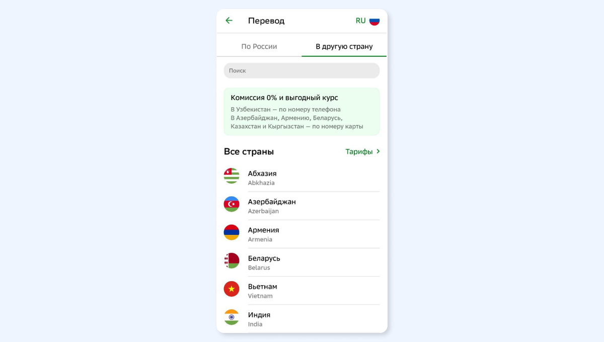604x342 pixels.
Task: Select the В другую страну tab
Action: pyautogui.click(x=344, y=46)
